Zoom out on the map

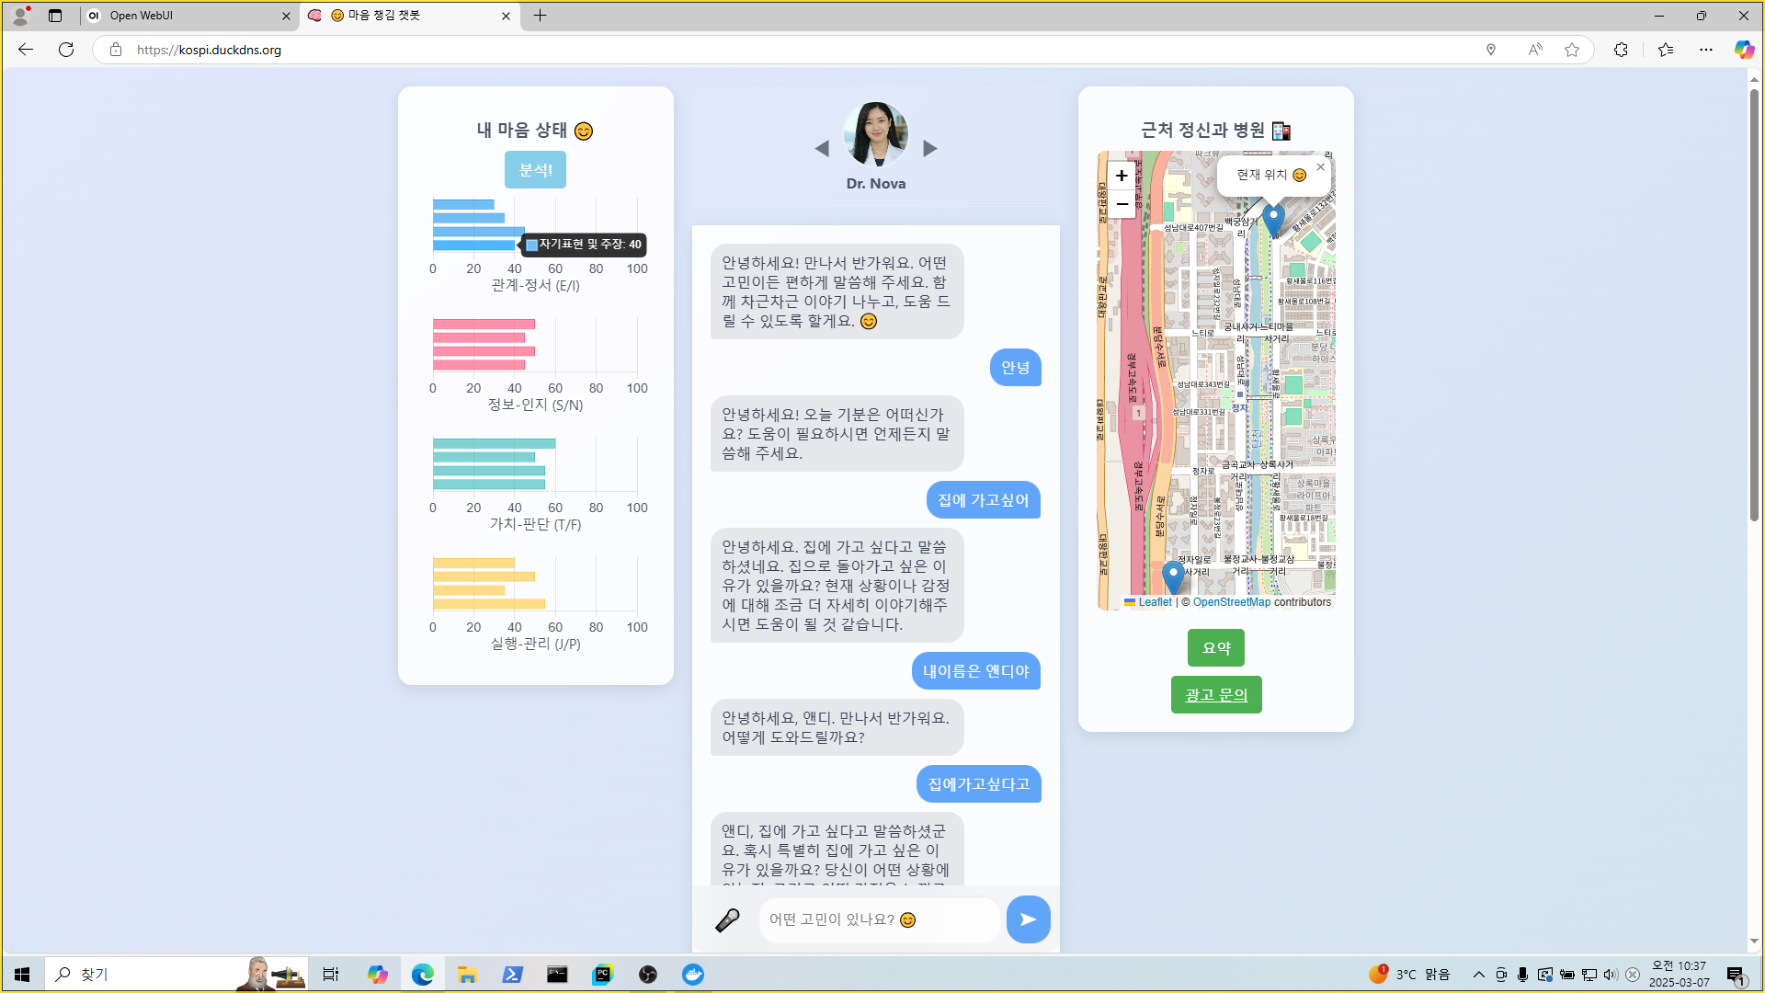coord(1122,204)
